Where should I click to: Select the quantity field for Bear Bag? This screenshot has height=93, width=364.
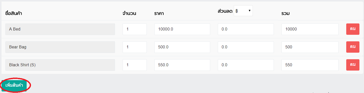[x=135, y=47]
